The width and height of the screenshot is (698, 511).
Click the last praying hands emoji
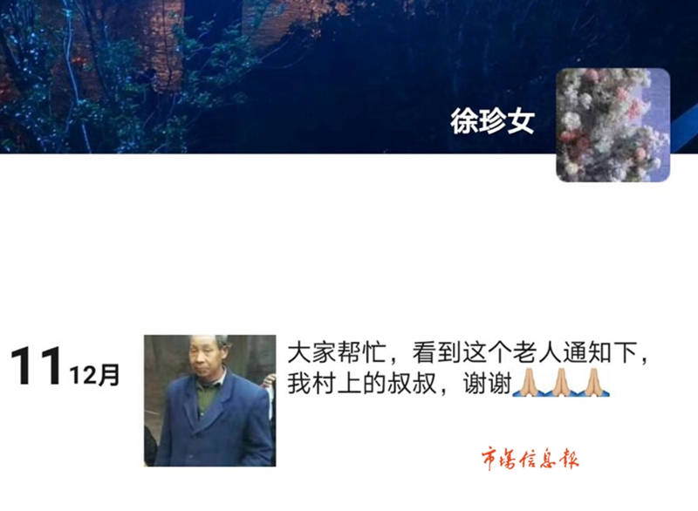593,383
